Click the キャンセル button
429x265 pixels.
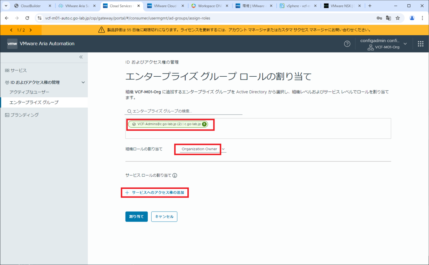[164, 216]
